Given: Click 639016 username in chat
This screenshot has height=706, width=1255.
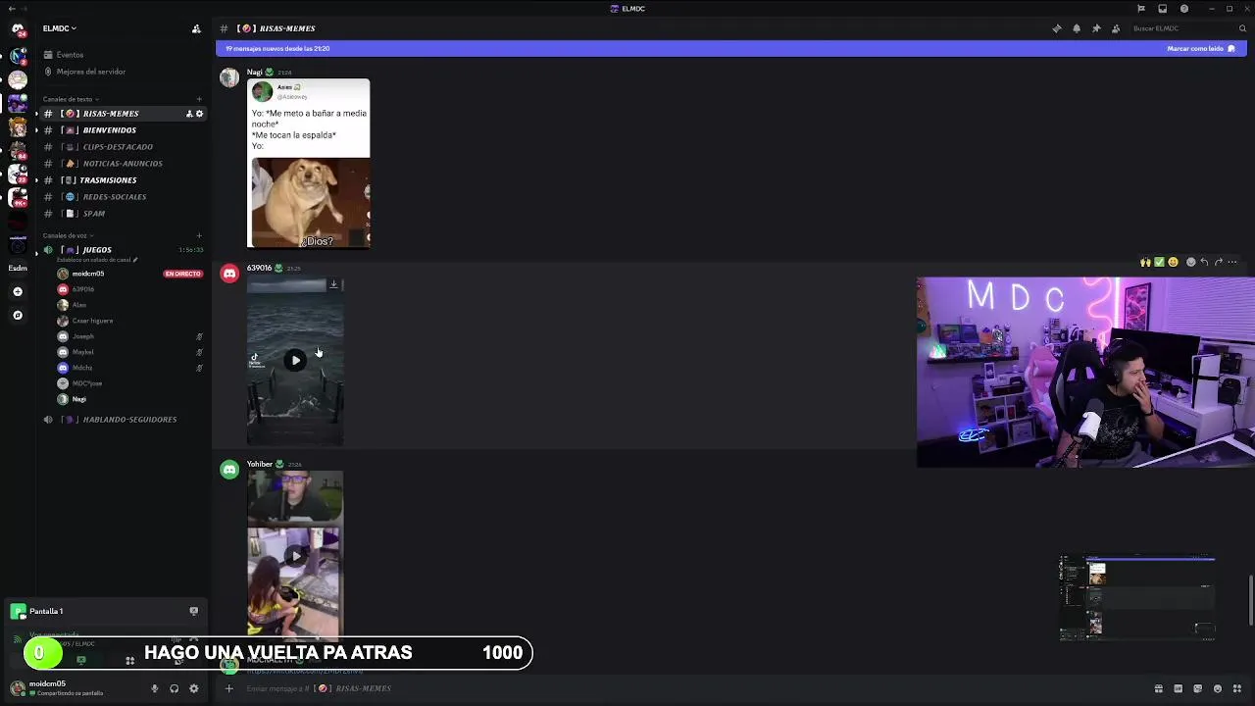Looking at the screenshot, I should [259, 268].
